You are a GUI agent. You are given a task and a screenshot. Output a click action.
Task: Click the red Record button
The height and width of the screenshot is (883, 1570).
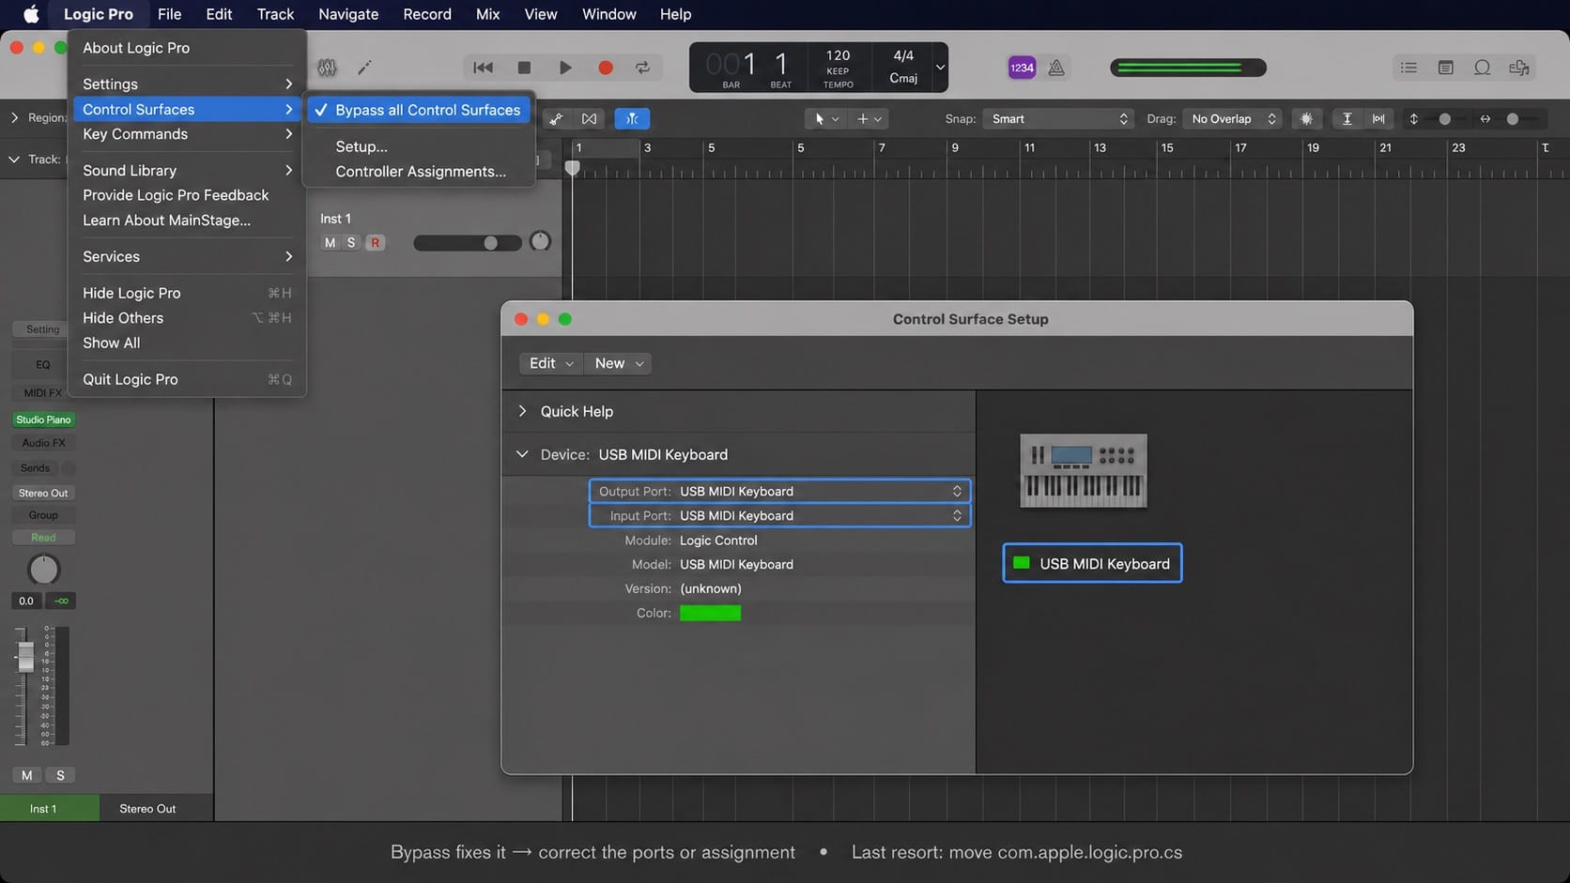tap(605, 68)
